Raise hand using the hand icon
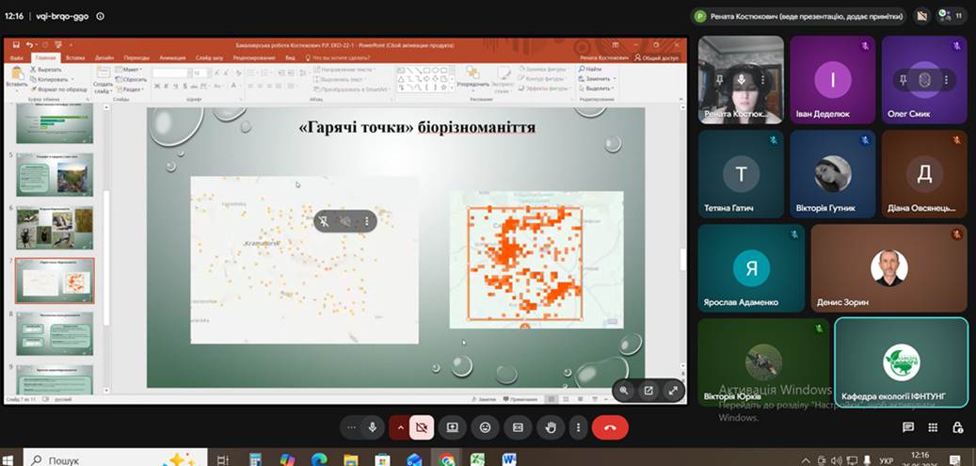This screenshot has height=466, width=976. point(551,427)
